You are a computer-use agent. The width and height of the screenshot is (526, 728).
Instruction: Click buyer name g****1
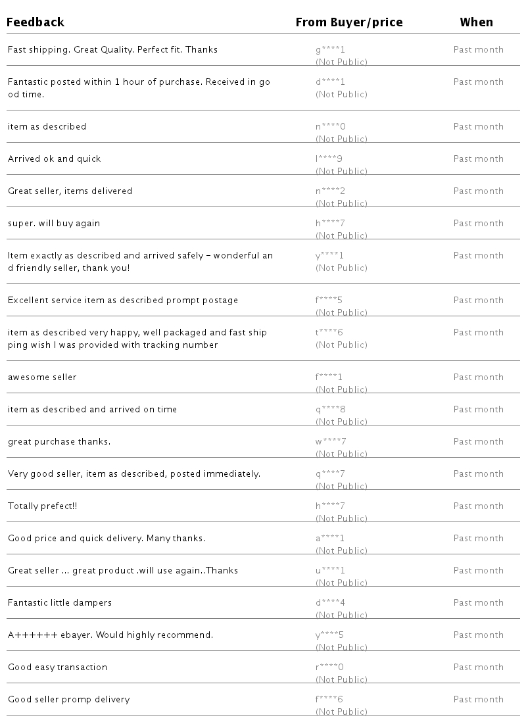coord(330,50)
